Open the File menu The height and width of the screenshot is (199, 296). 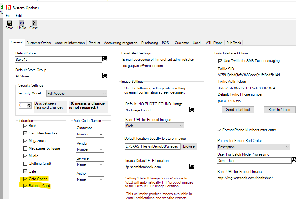[9, 16]
